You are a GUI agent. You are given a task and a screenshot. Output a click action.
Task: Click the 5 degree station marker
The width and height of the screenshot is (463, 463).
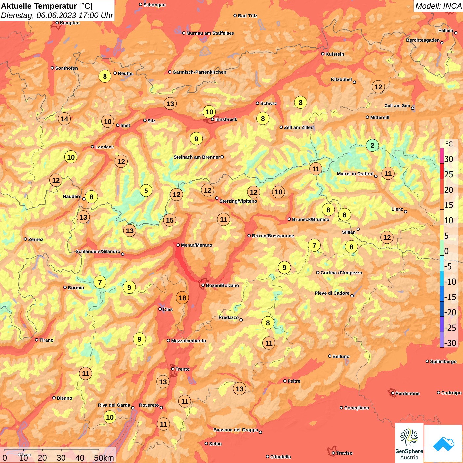click(146, 191)
